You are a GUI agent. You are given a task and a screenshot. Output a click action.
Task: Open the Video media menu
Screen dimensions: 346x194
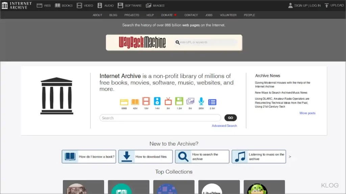(85, 5)
